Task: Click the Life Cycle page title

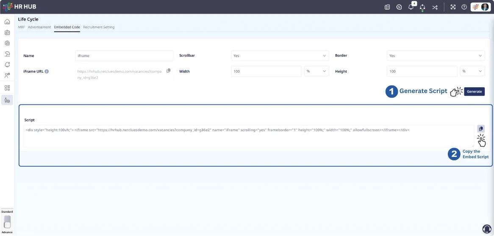Action: [28, 19]
